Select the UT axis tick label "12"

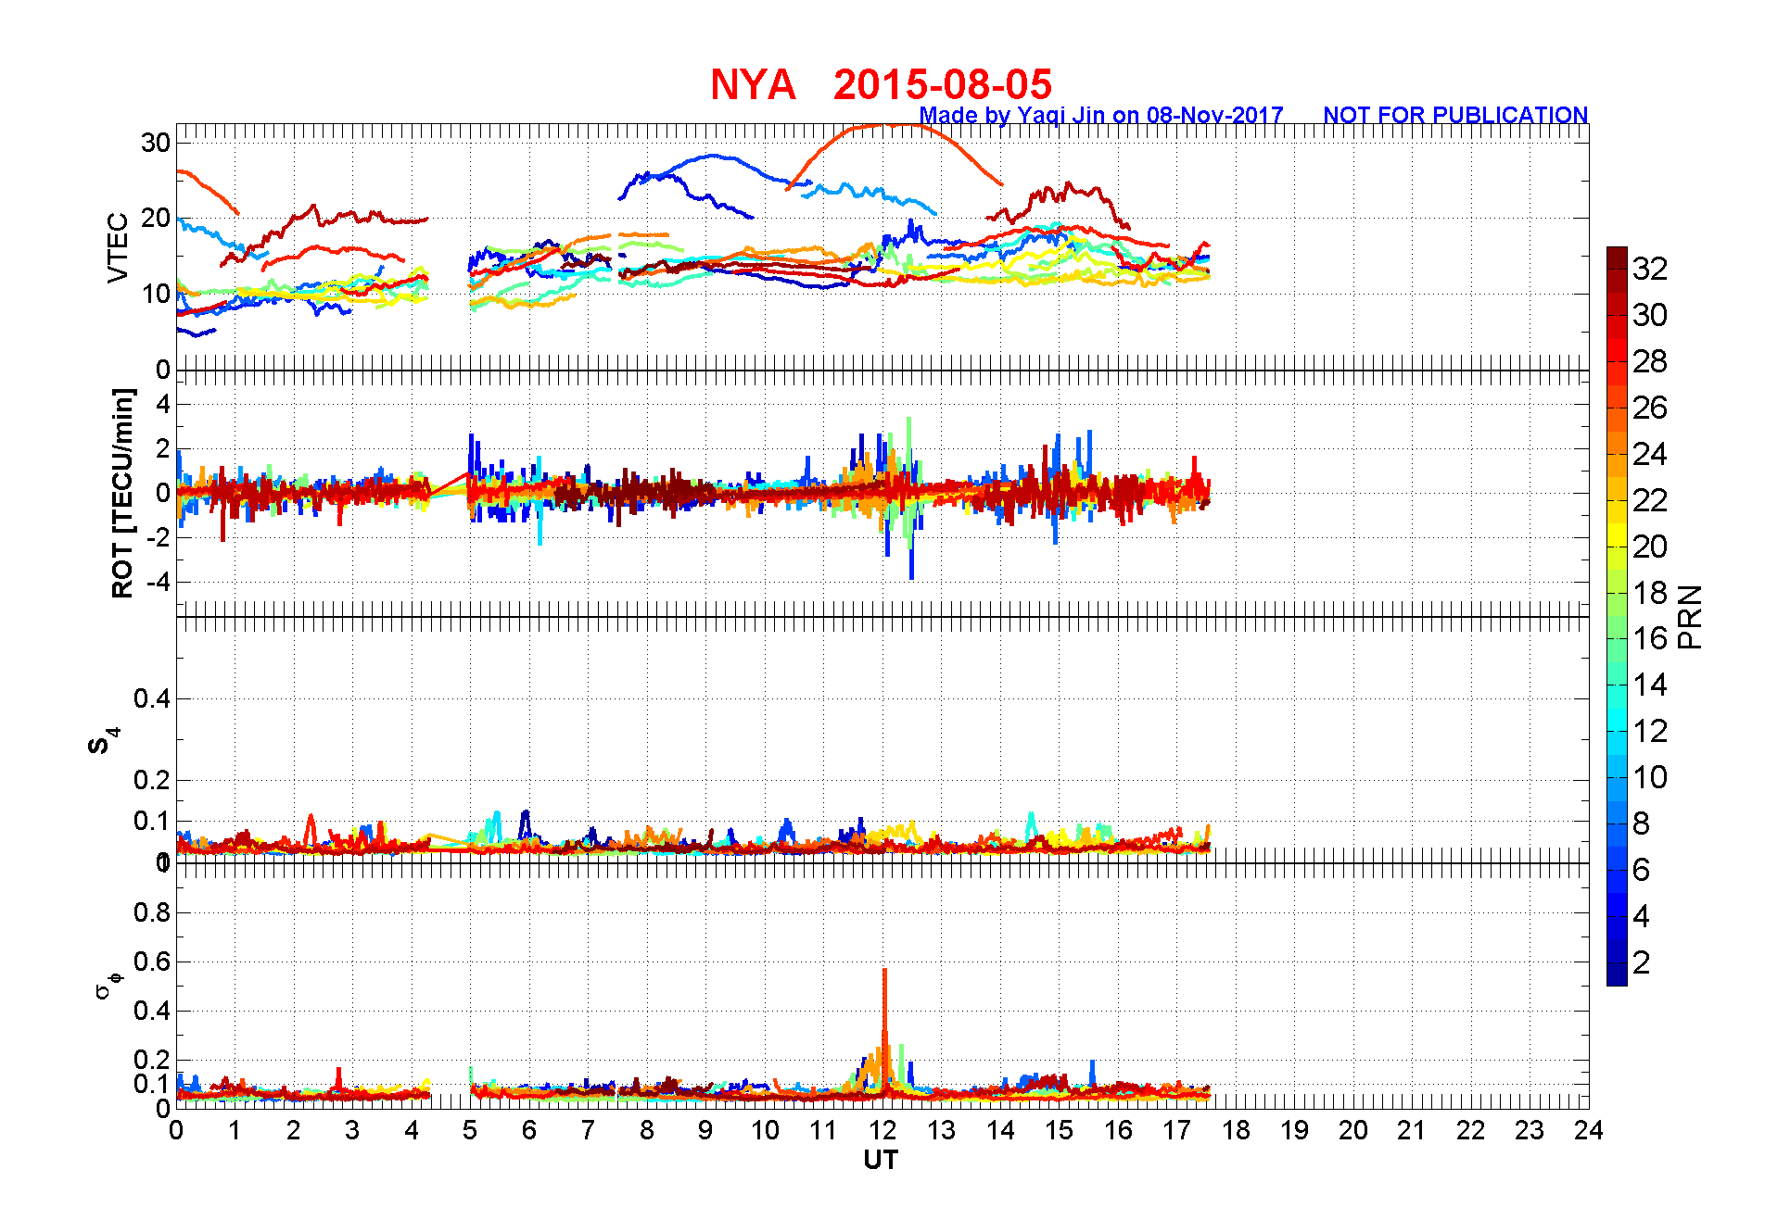(882, 1131)
